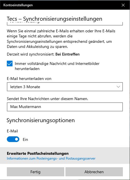
Task: Click the 'E-Mail herunterladen von' field label
Action: tap(29, 79)
